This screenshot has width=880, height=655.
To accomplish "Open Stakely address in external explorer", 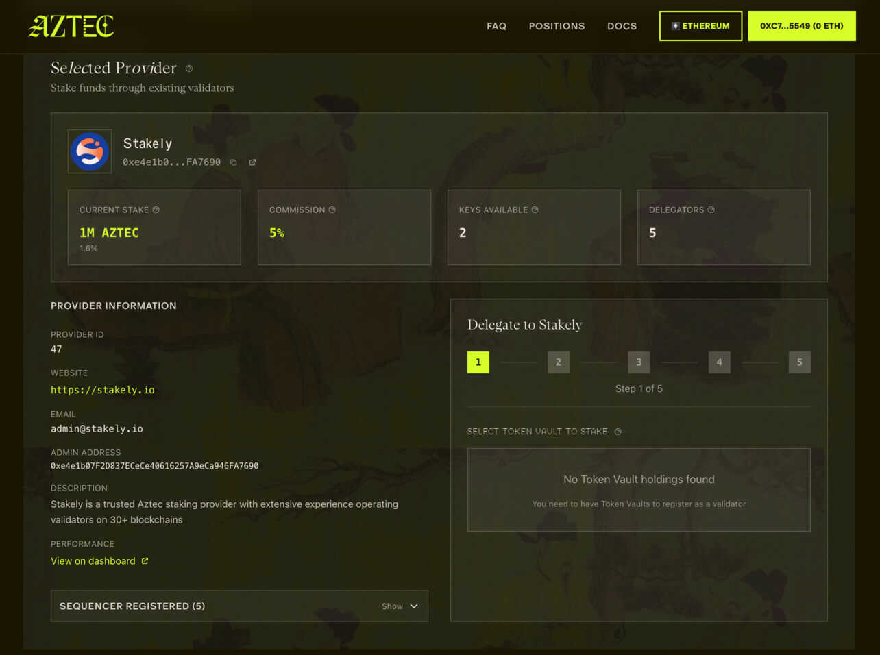I will 252,162.
